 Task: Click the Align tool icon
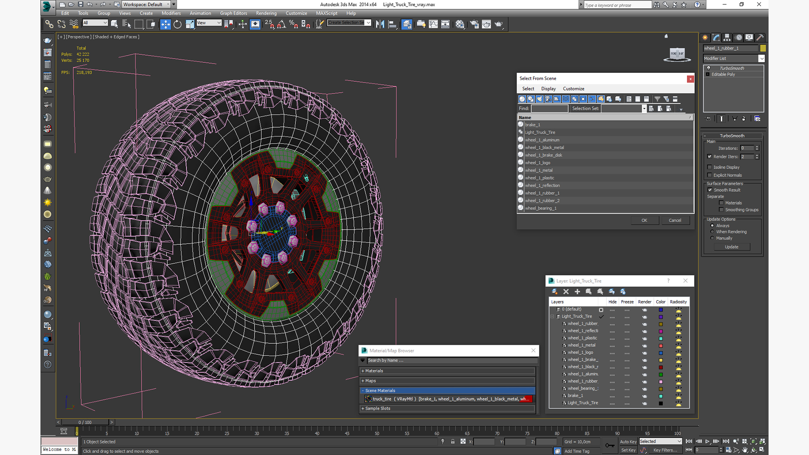[x=392, y=24]
